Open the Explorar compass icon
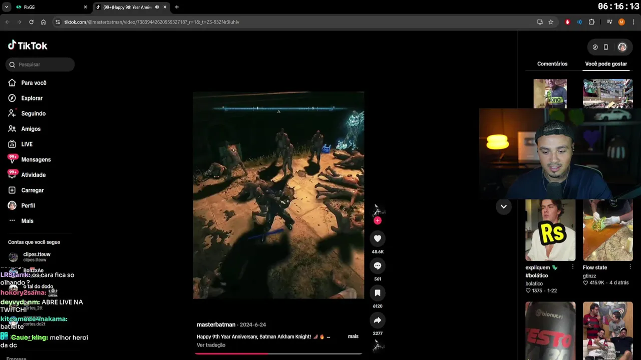Screen dimensions: 641x360 tap(12, 98)
